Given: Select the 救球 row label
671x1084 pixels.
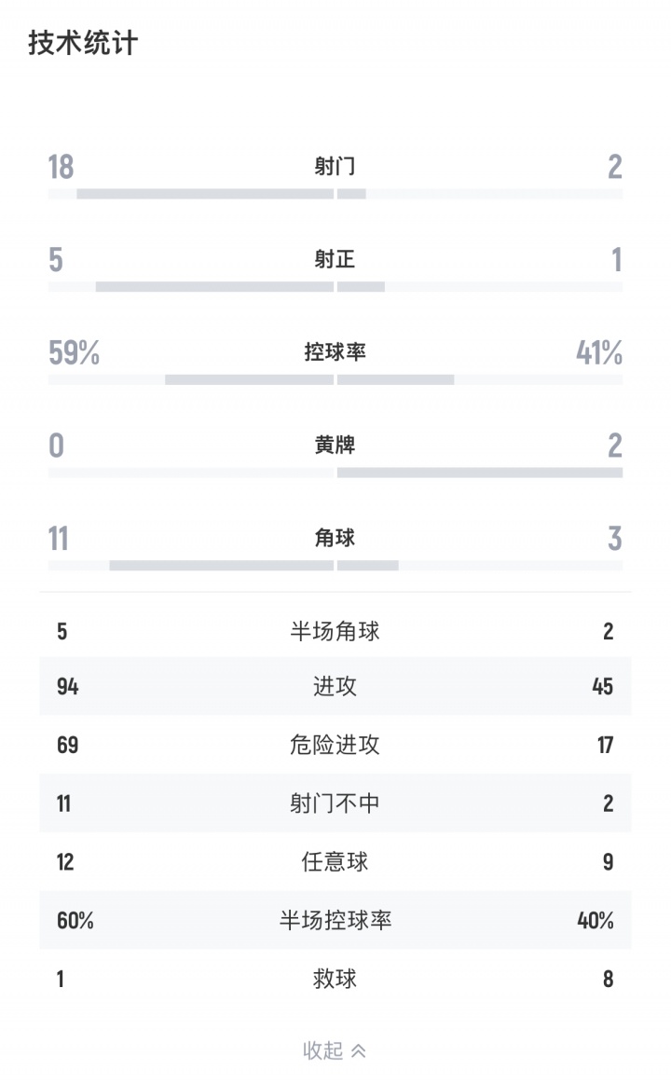Looking at the screenshot, I should point(335,979).
